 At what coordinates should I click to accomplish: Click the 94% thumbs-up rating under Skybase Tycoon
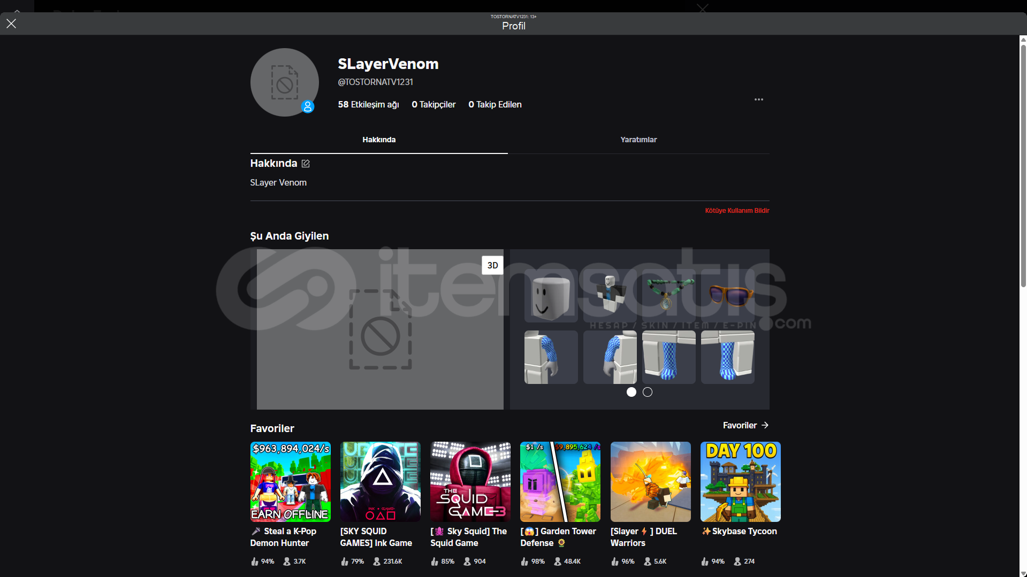[713, 561]
